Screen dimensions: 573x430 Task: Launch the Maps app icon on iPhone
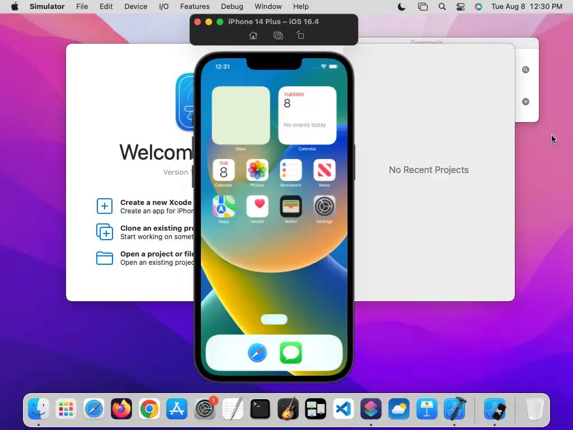224,207
